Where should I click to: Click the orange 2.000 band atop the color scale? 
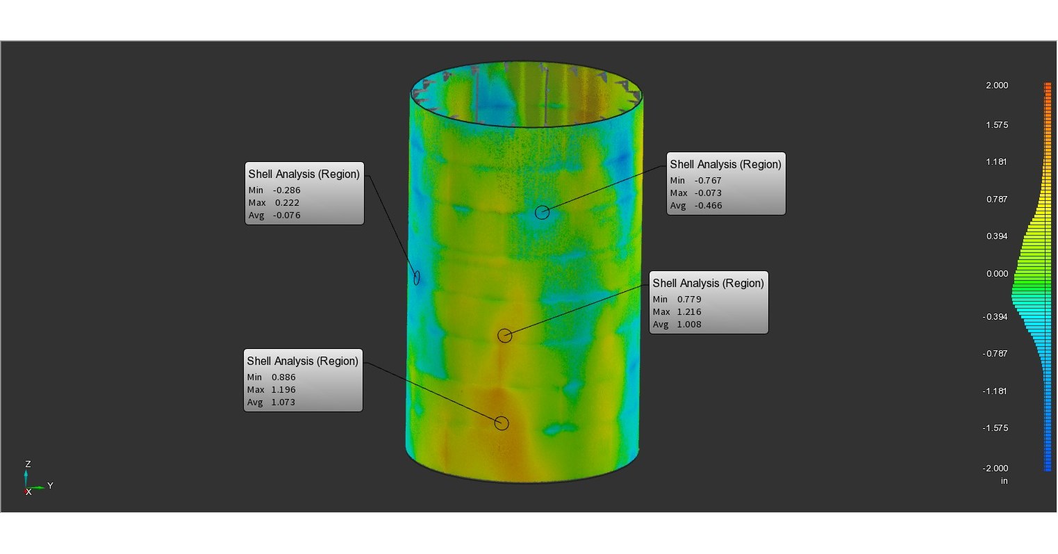point(1049,85)
